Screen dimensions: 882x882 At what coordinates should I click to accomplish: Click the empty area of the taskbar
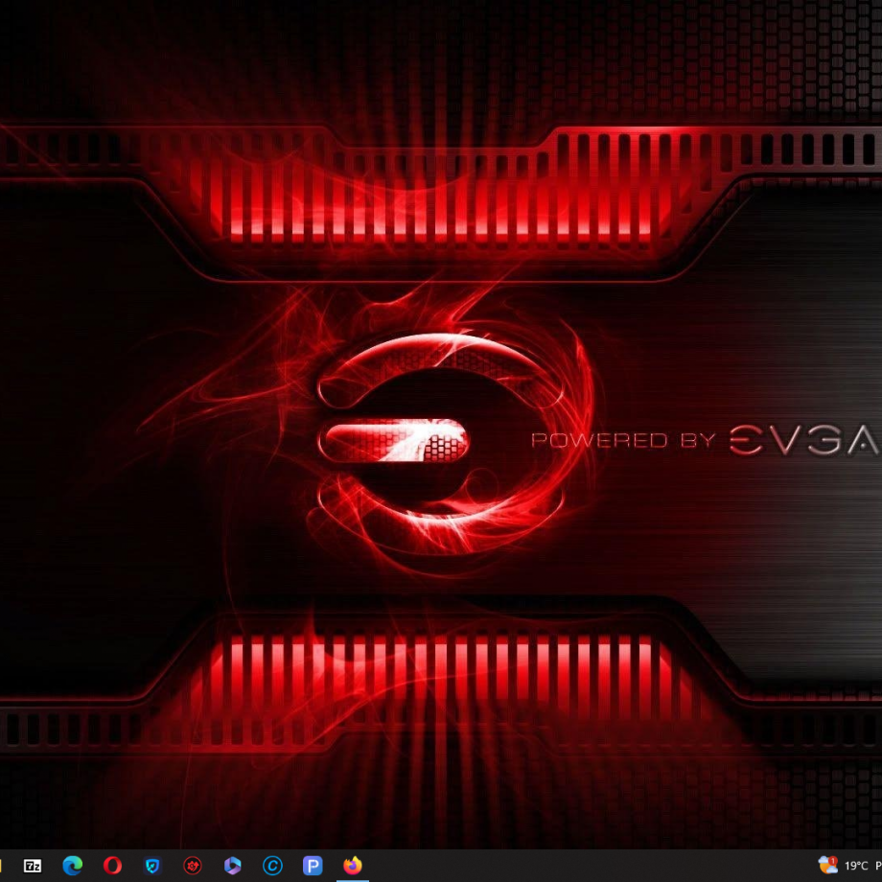click(x=575, y=866)
